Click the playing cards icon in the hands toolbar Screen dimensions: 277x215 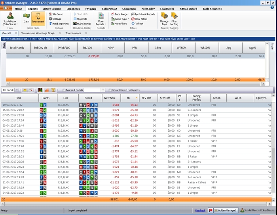[x=31, y=90]
